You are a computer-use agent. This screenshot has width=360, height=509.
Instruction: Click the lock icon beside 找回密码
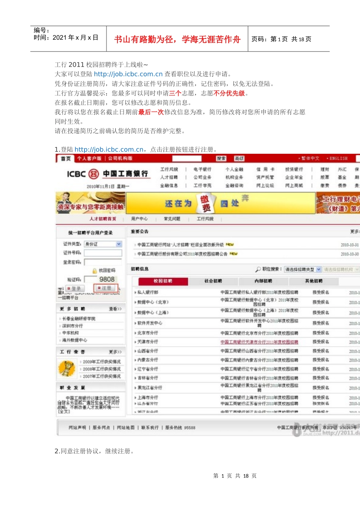95,271
